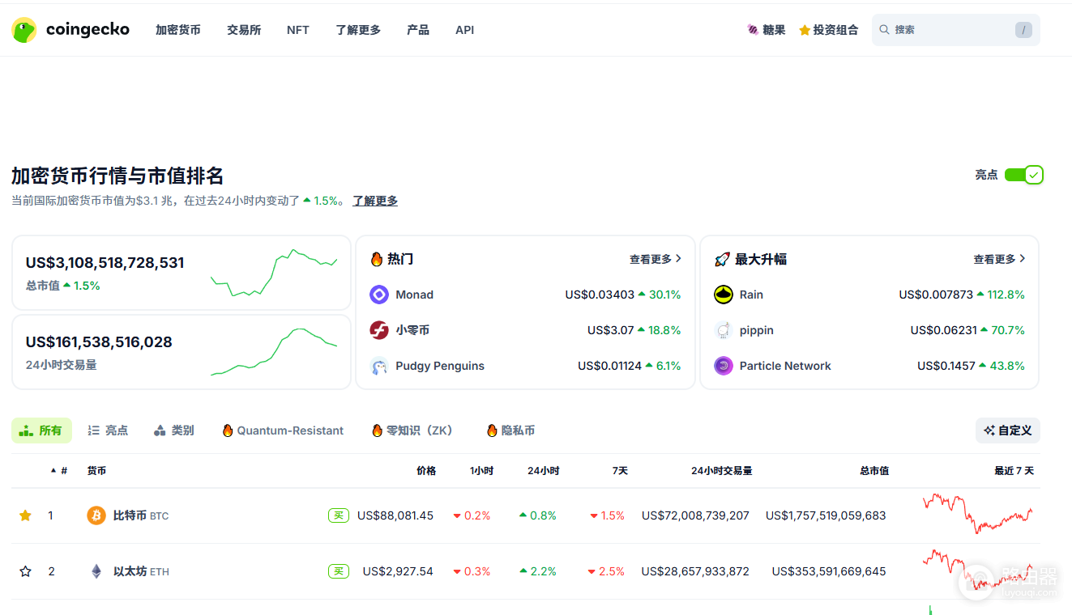Open the NFT nav menu
1072x615 pixels.
pos(297,30)
